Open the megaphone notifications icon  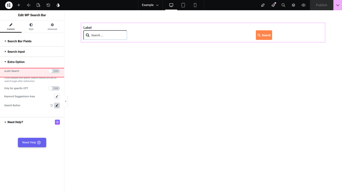[x=273, y=5]
